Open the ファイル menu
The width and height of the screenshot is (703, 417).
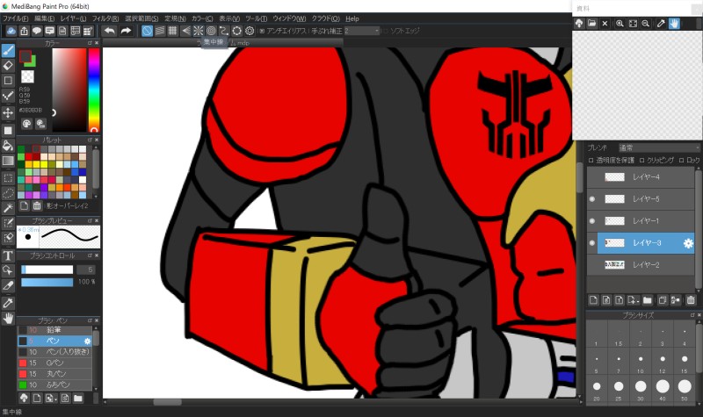coord(15,18)
